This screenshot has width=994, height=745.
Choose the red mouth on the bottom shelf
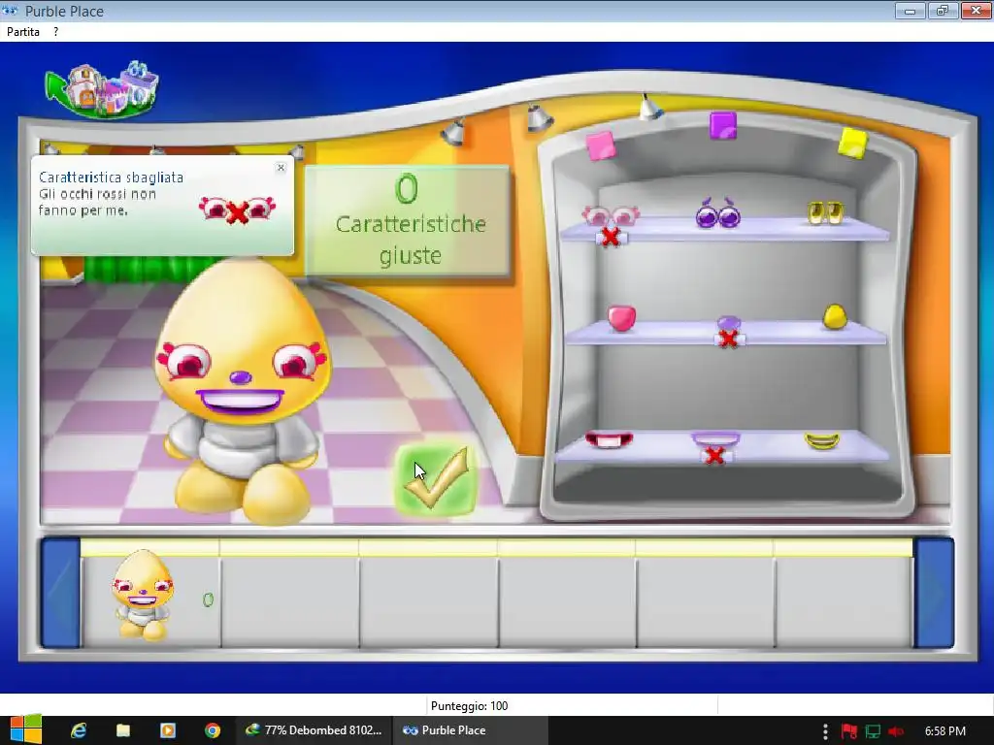tap(608, 439)
